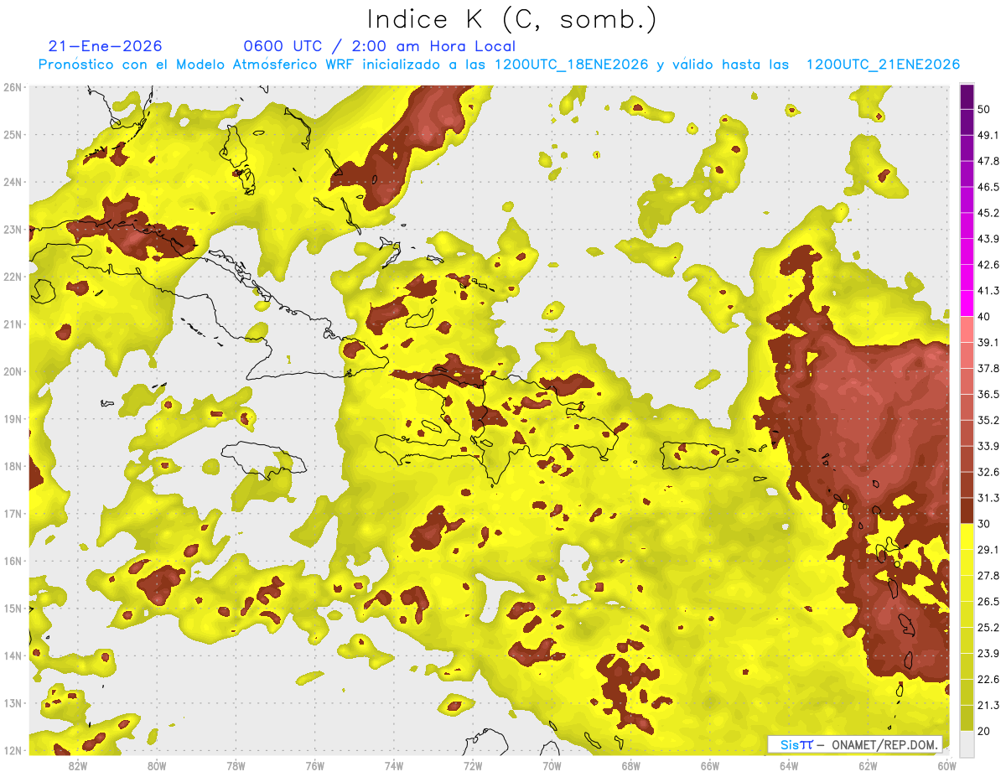Click the "ONAMET/REP.DOM." credit label

click(x=883, y=744)
